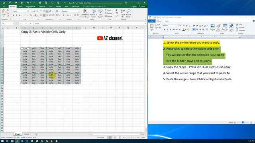255x143 pixels.
Task: Toggle Bold in WordPad Font group
Action: (164, 29)
